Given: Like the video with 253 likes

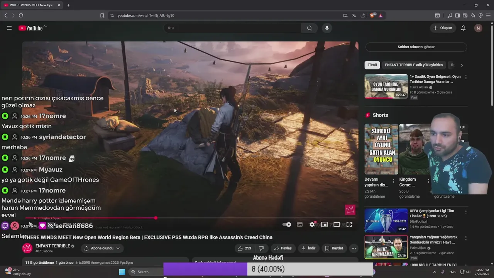Looking at the screenshot, I should tap(245, 248).
